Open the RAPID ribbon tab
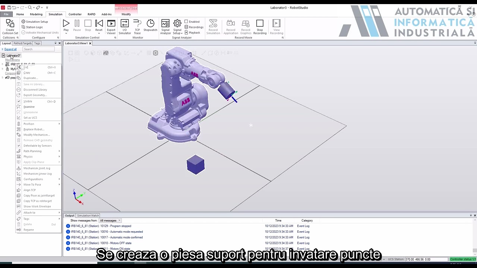 91,14
